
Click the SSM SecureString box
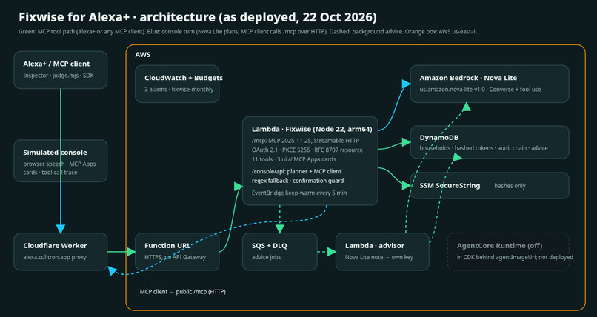(490, 186)
